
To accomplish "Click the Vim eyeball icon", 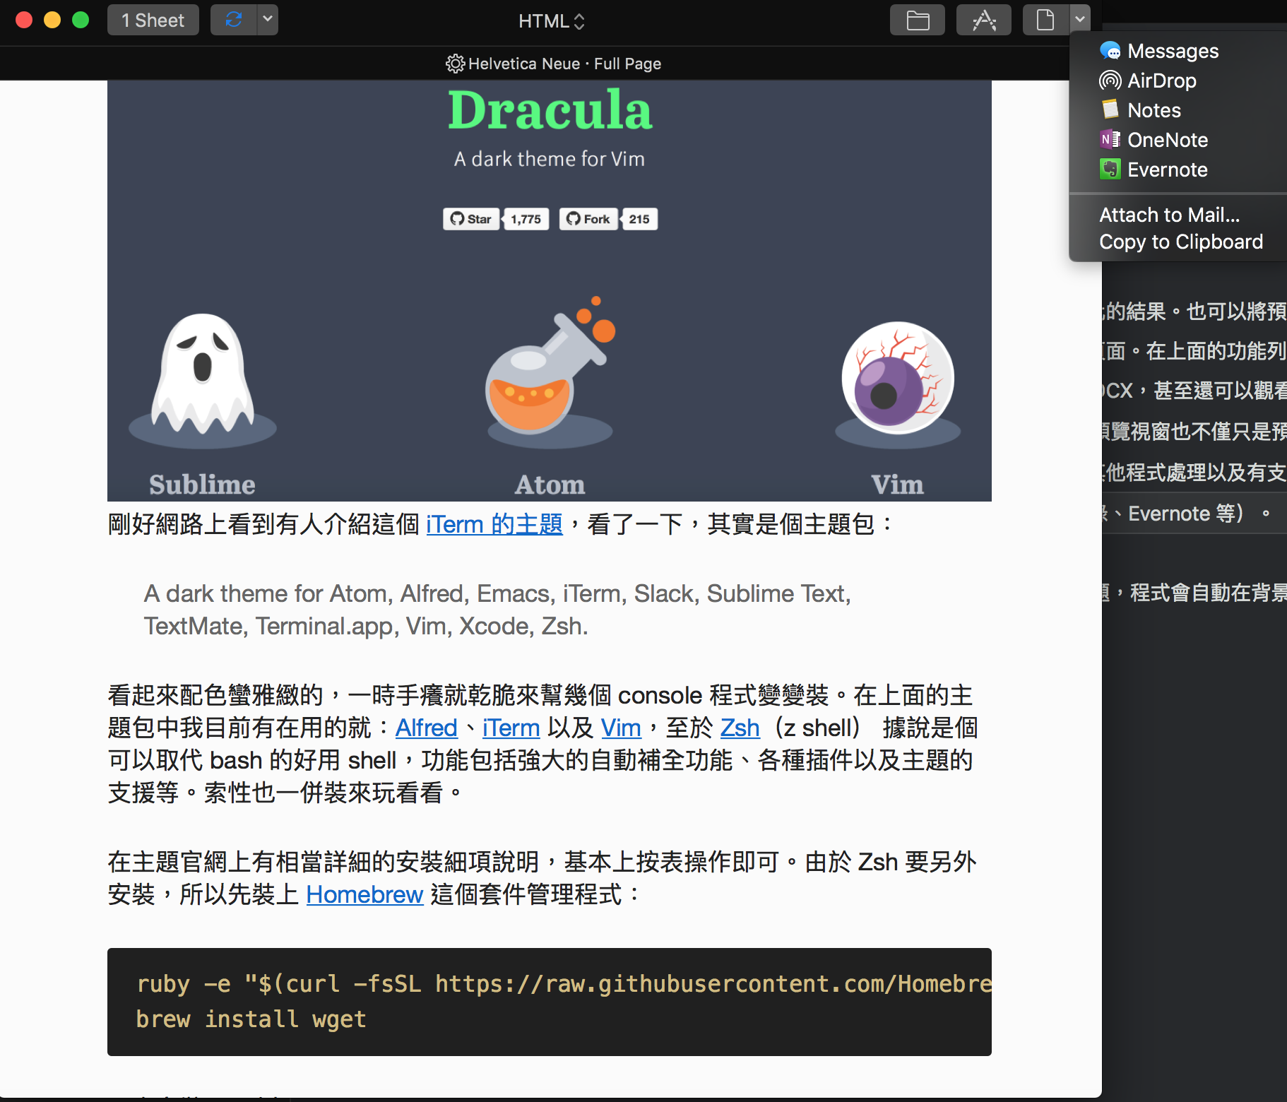I will [x=897, y=378].
